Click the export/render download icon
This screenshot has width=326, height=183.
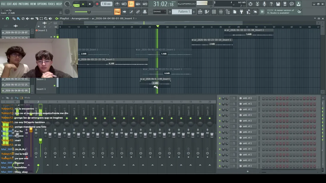(x=298, y=4)
